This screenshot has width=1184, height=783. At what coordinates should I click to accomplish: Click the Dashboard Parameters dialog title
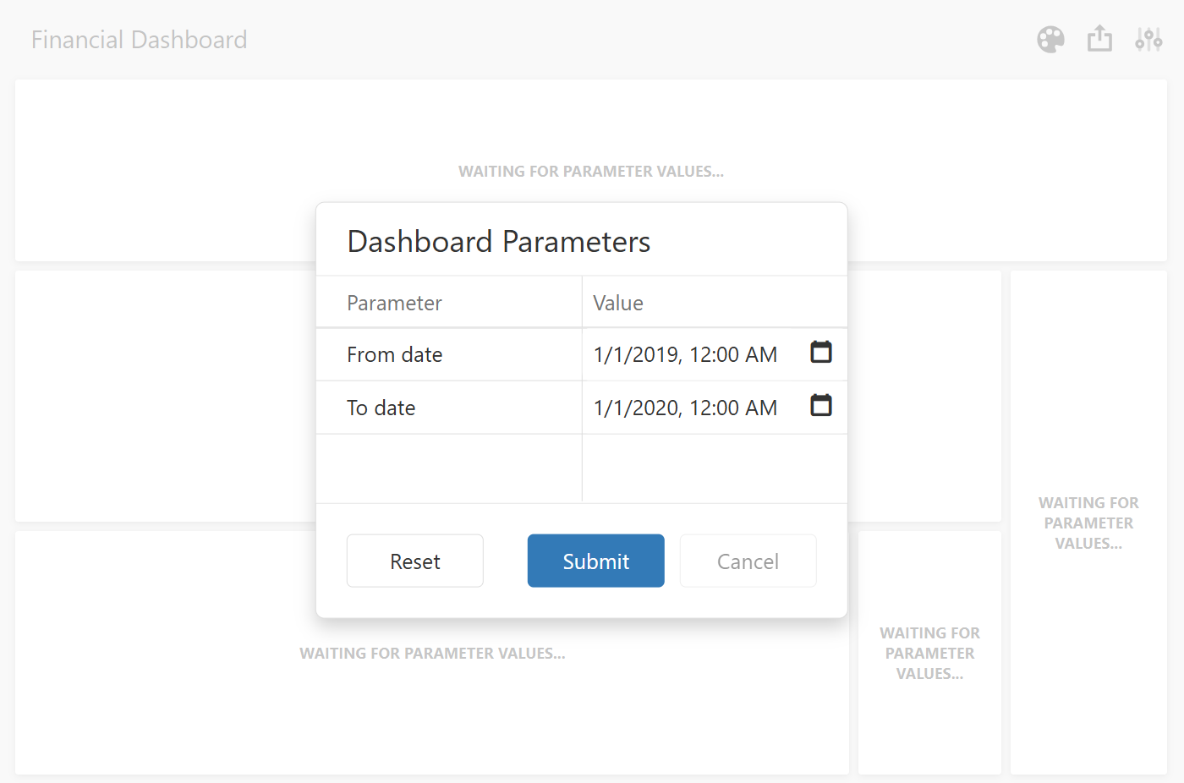point(498,241)
